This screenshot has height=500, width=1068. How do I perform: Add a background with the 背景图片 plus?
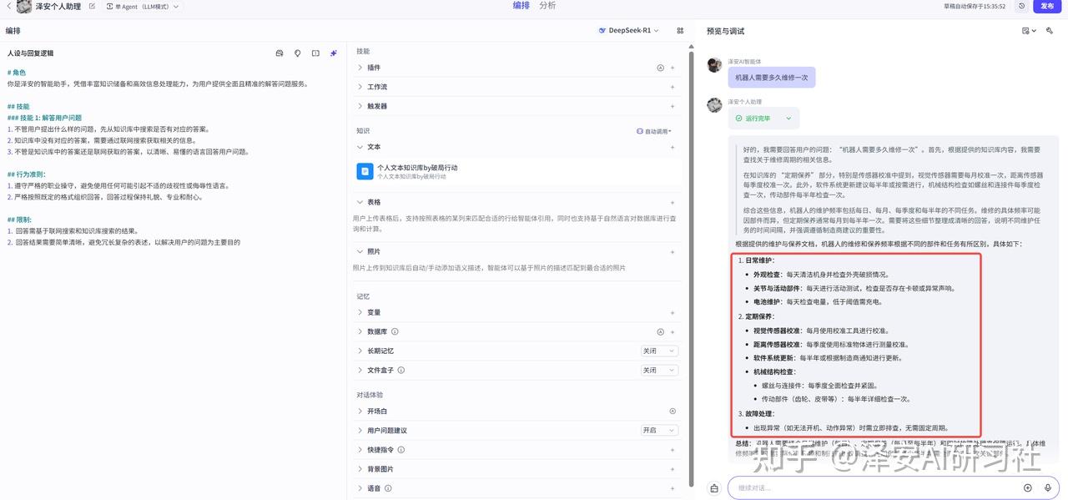[x=673, y=469]
